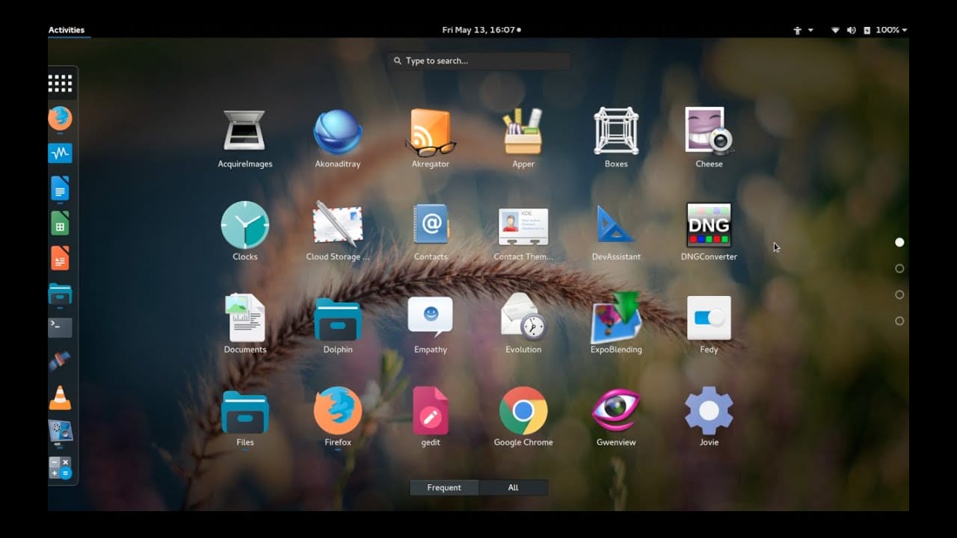Open the Empathy chat app
This screenshot has height=538, width=957.
(x=431, y=317)
